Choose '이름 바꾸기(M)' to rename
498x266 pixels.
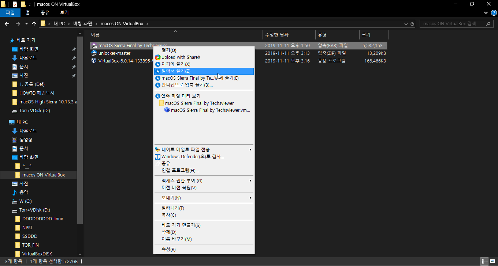click(204, 239)
